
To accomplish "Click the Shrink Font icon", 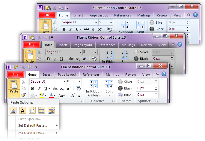I will 79,95.
